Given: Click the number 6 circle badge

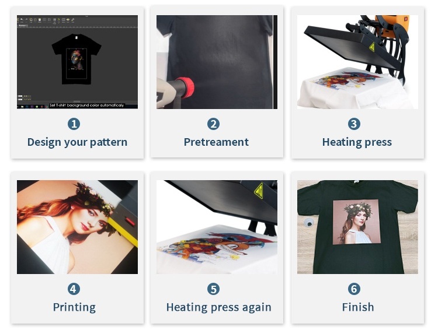Looking at the screenshot, I should click(x=354, y=289).
